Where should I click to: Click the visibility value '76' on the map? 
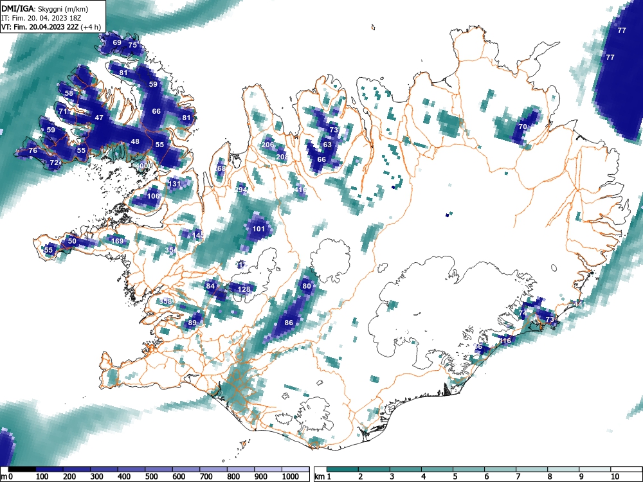click(33, 150)
